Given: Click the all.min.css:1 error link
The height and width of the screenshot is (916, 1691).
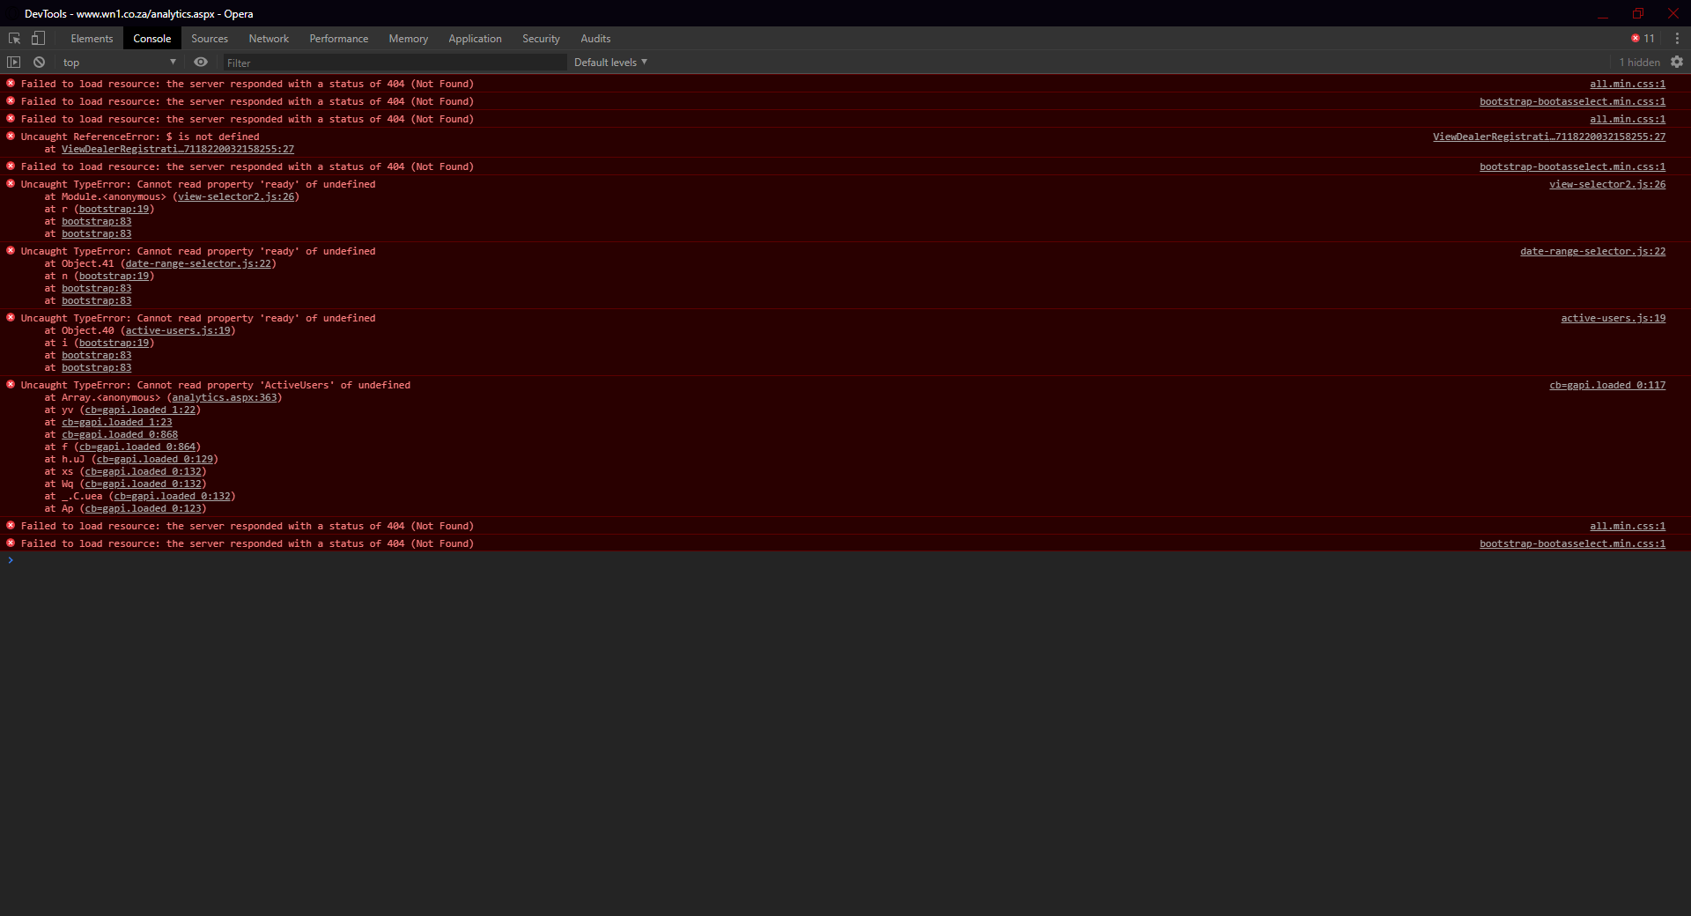Looking at the screenshot, I should pos(1628,84).
